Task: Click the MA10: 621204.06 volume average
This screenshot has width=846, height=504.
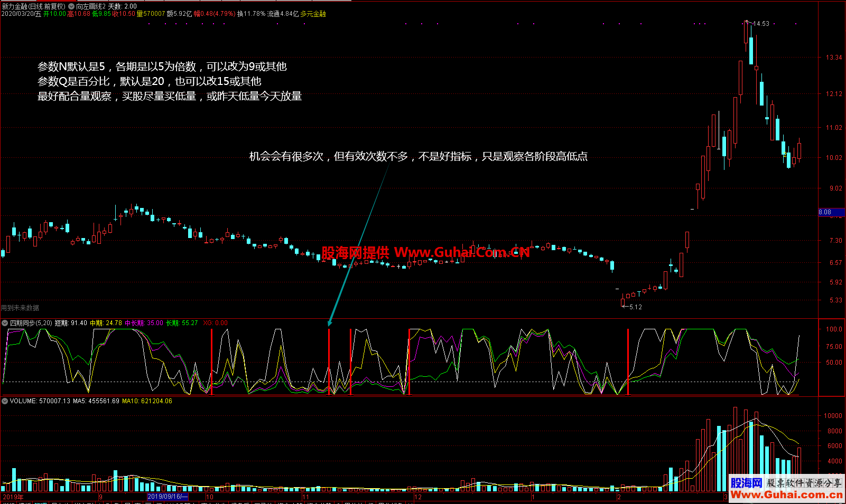Action: (147, 401)
